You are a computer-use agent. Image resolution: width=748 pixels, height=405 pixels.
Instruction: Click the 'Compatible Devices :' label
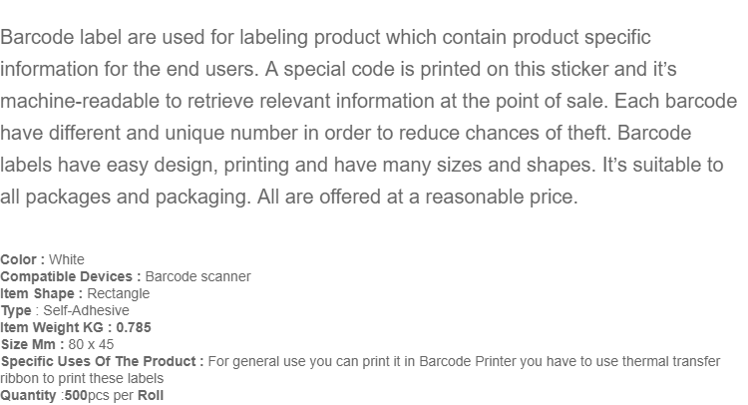click(x=71, y=276)
